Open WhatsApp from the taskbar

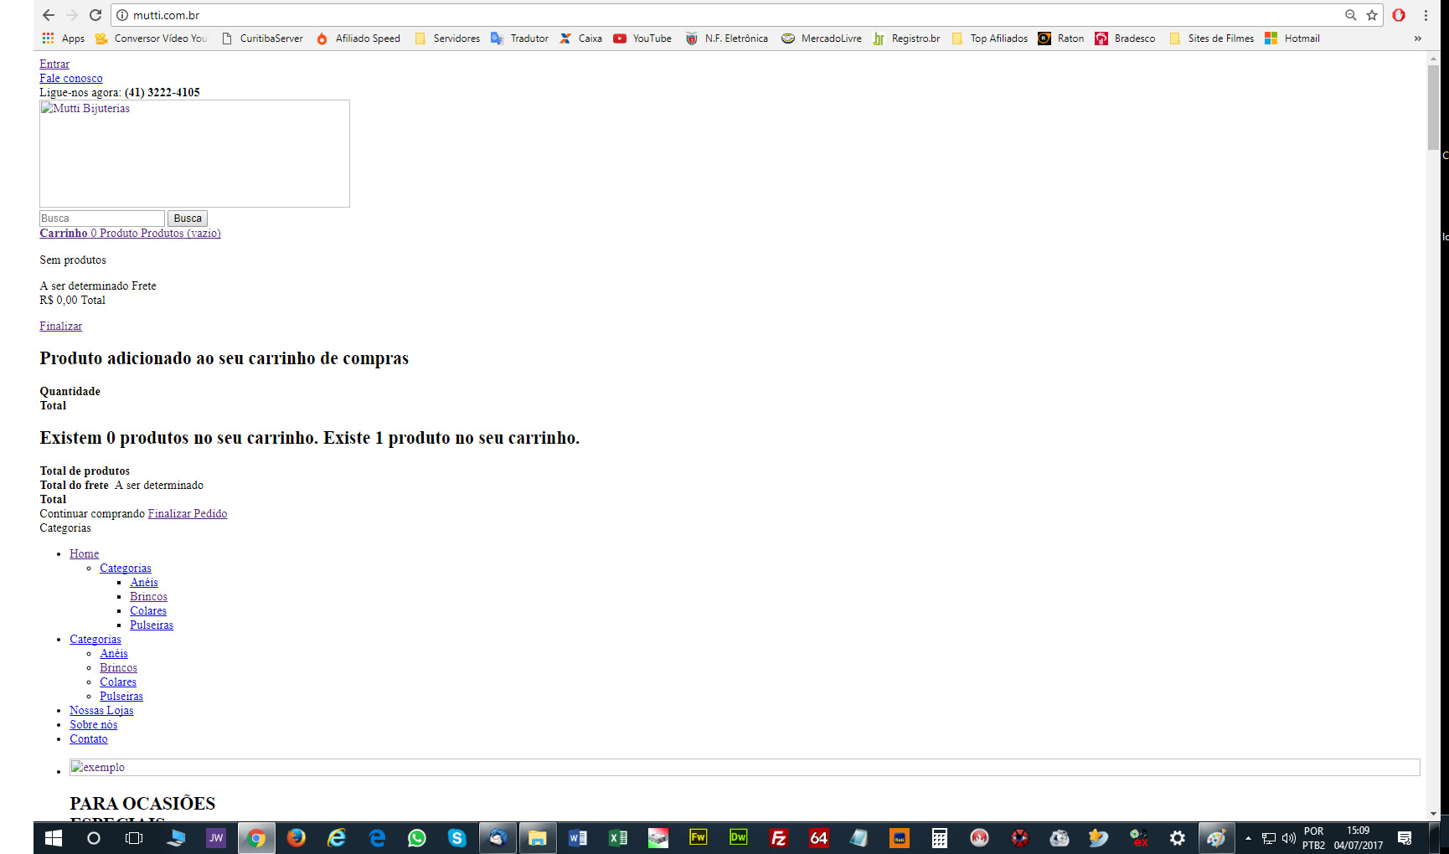click(417, 838)
